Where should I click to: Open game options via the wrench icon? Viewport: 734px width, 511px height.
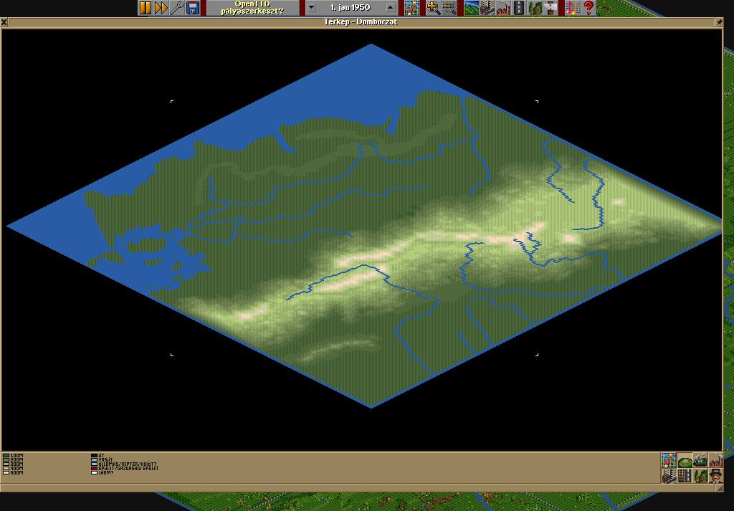click(176, 7)
